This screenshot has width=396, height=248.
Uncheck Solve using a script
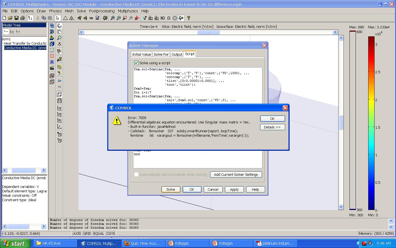tap(136, 63)
